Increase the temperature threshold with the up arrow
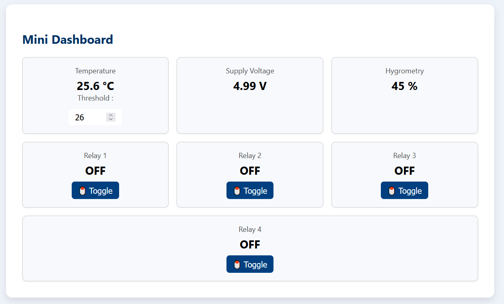The width and height of the screenshot is (504, 304). pyautogui.click(x=111, y=115)
